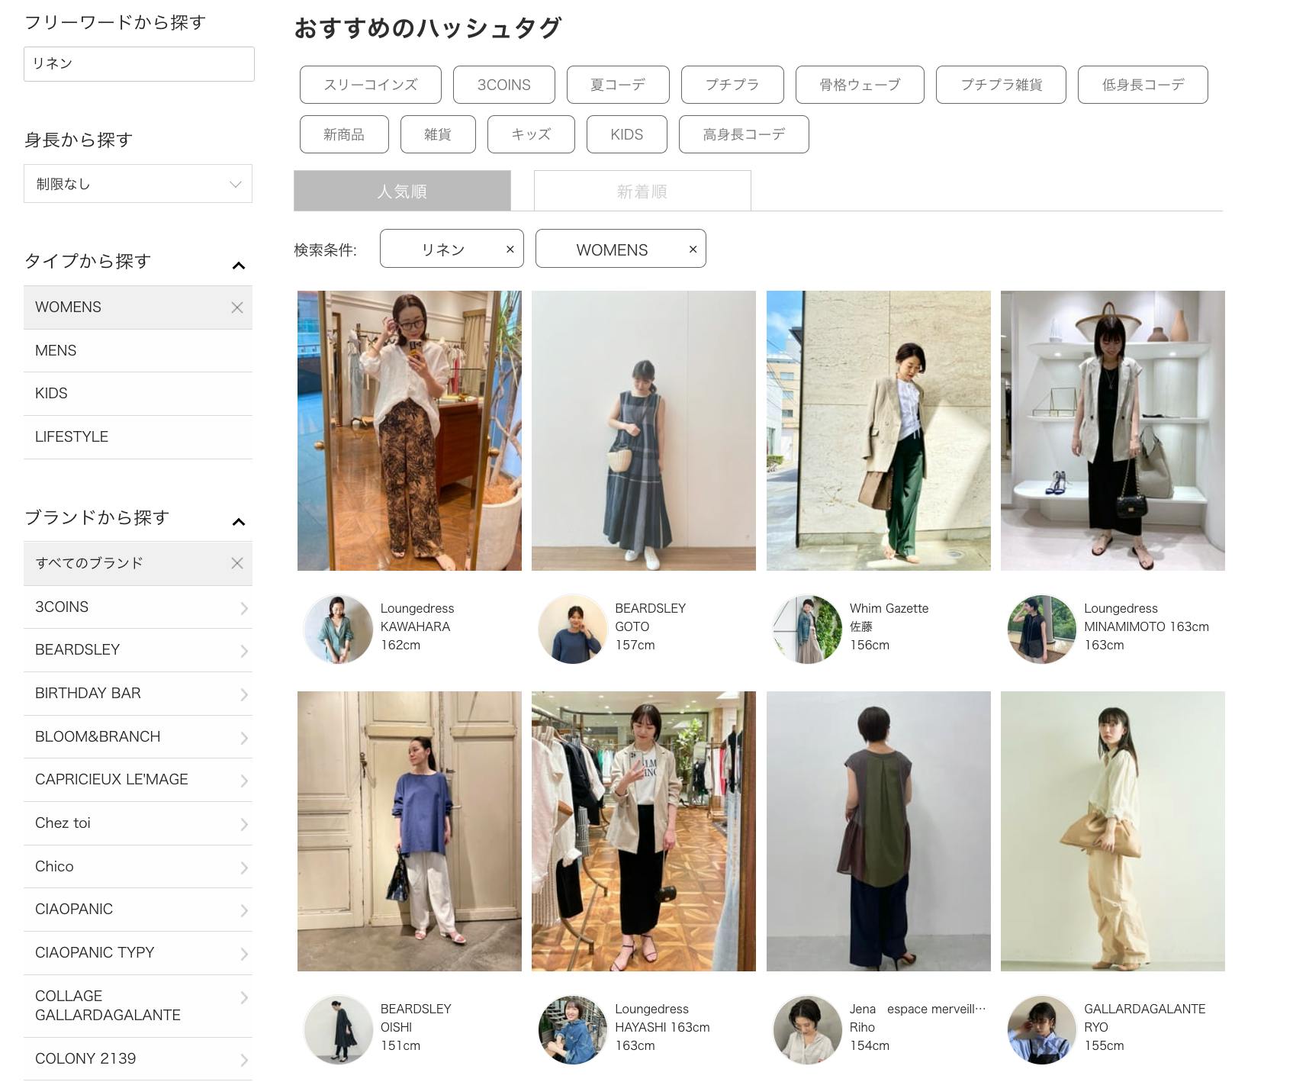Open the CIAOPANIC brand arrow
Image resolution: width=1309 pixels, height=1082 pixels.
click(x=244, y=910)
